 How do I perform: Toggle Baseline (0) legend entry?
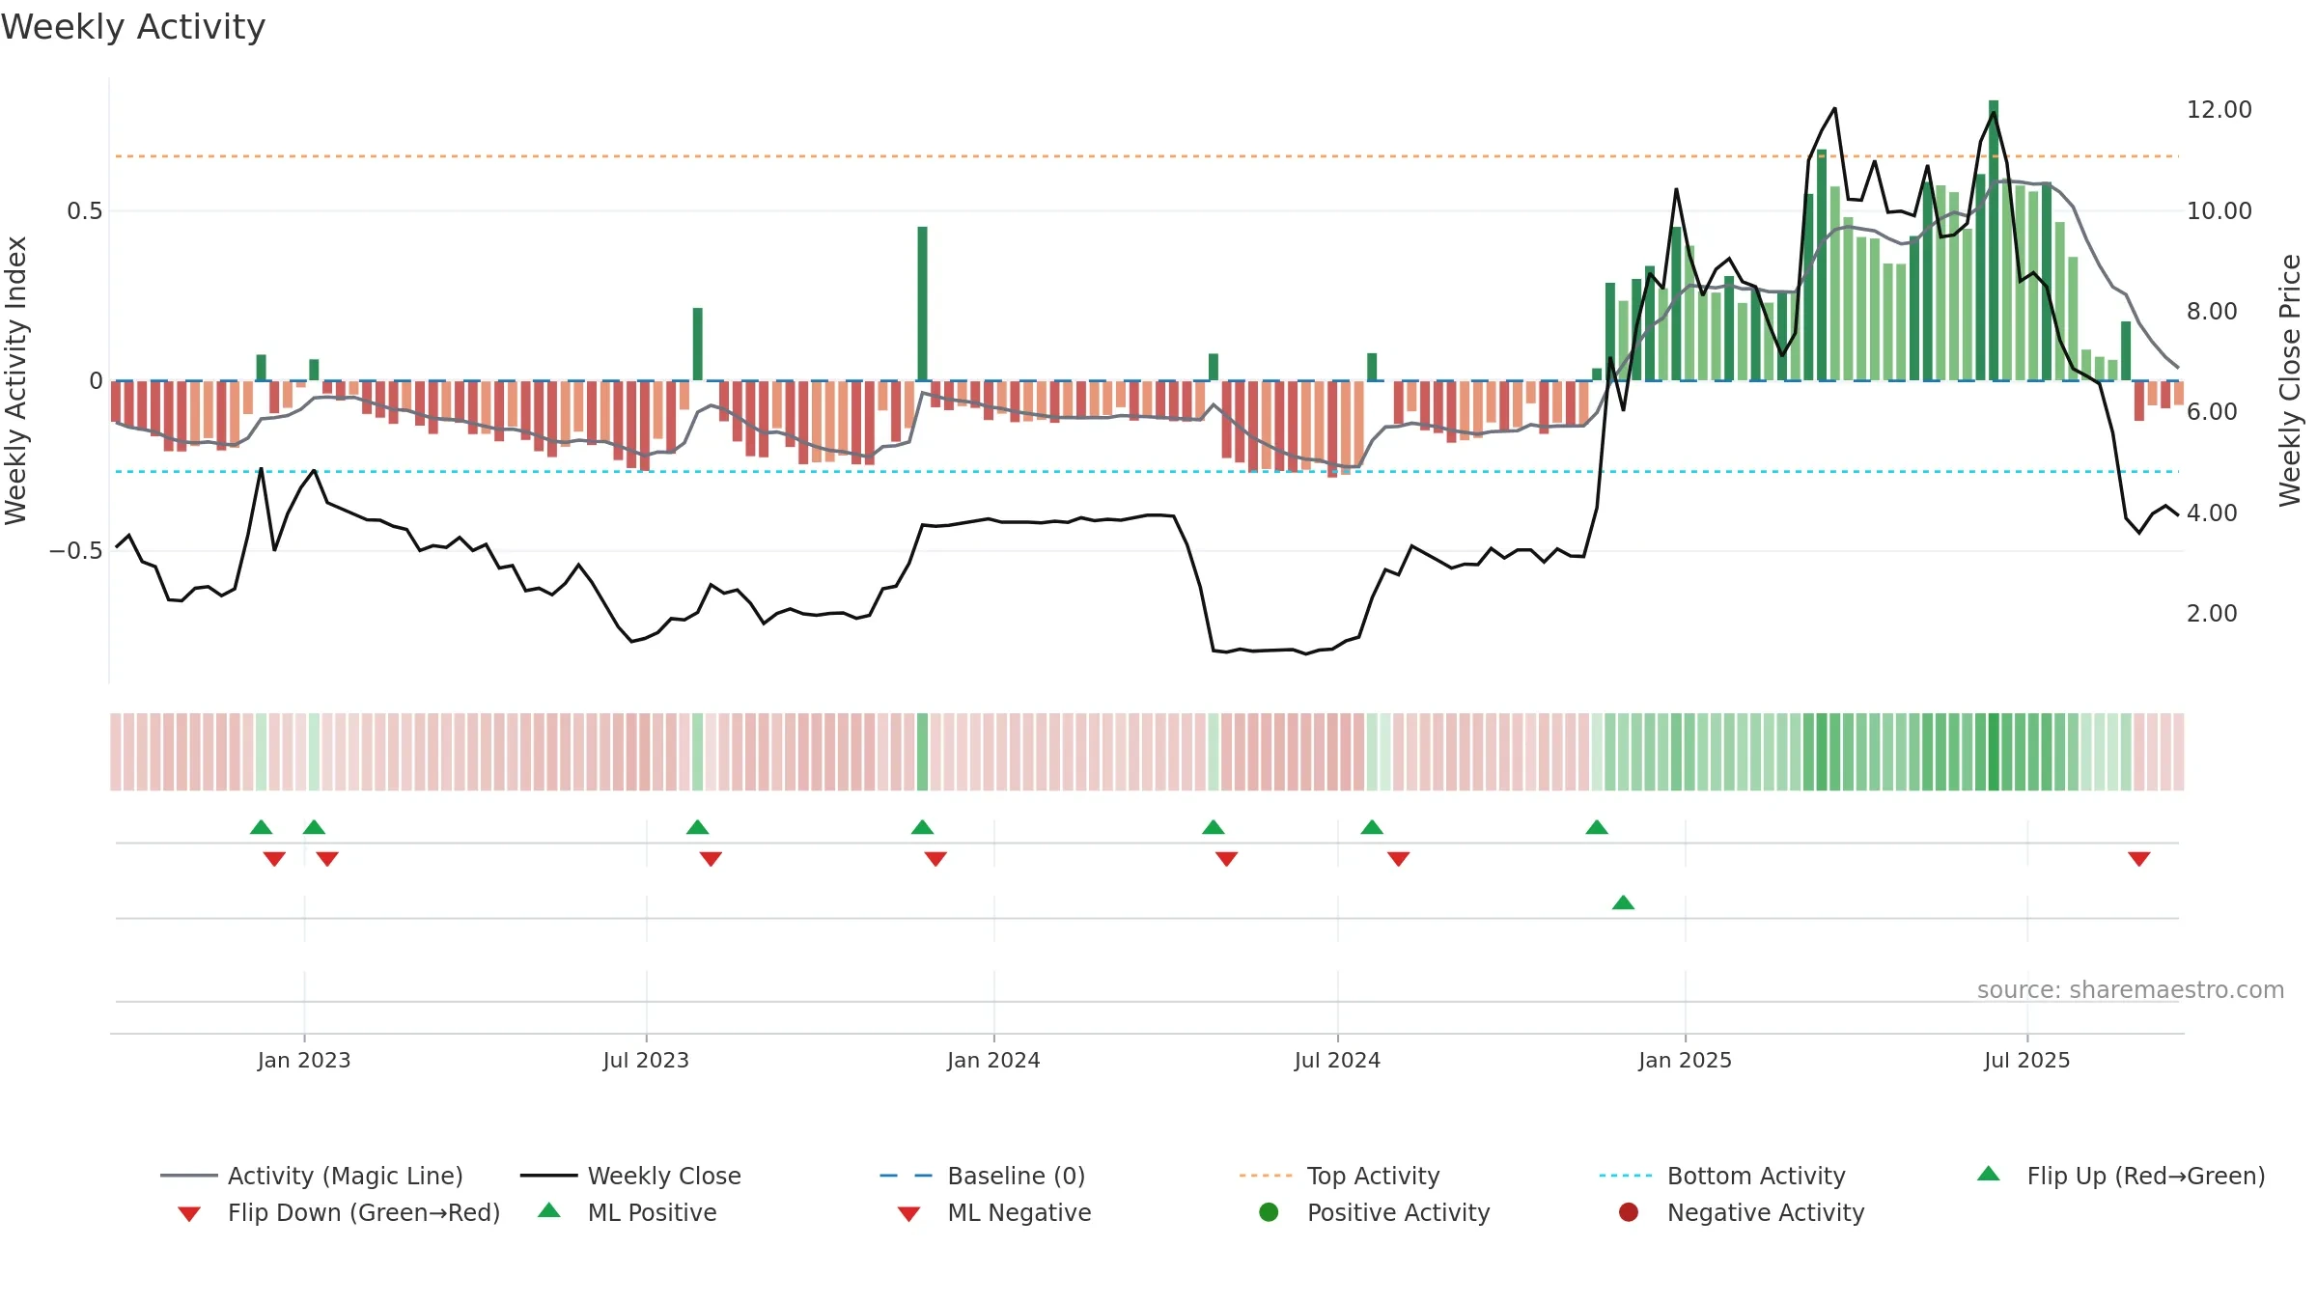tap(982, 1176)
